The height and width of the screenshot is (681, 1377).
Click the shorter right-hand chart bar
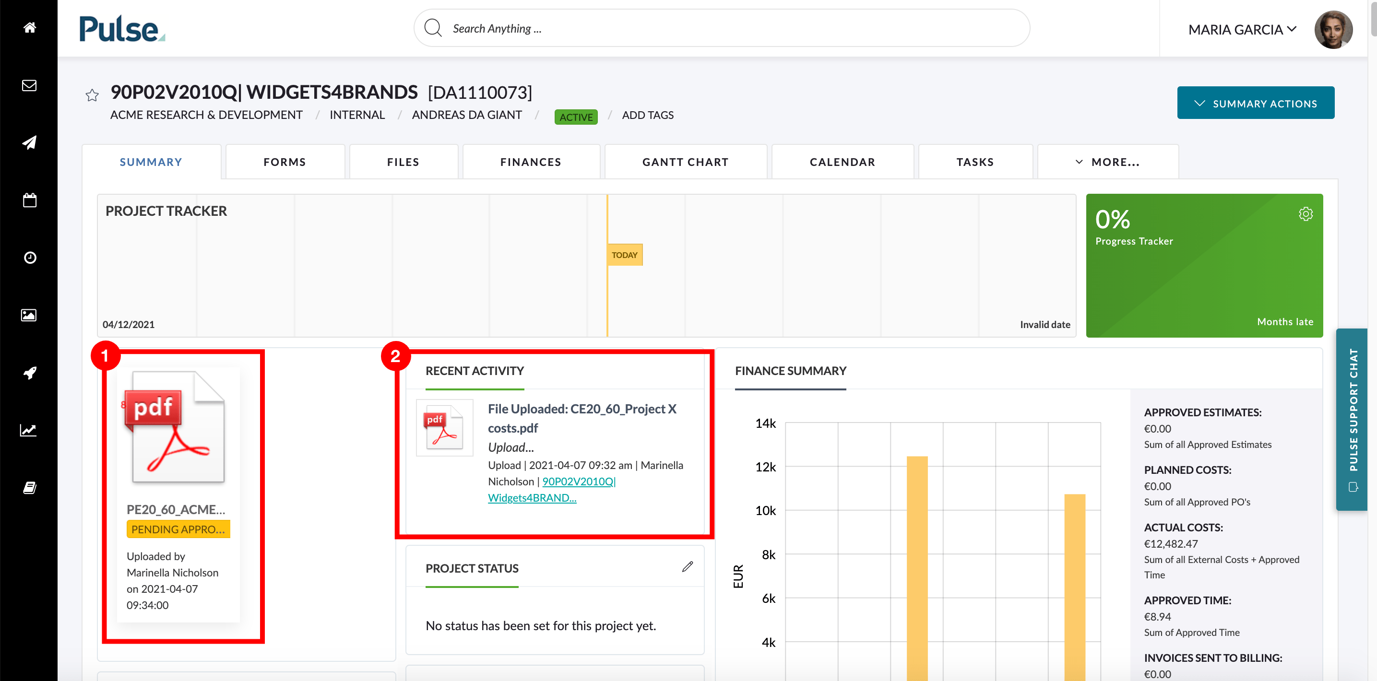pos(1074,587)
